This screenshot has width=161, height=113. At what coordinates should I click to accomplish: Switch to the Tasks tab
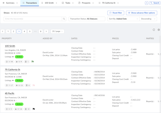pyautogui.click(x=67, y=3)
